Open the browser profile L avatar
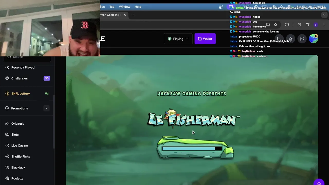Viewport: 329px width, 185px height. 316,25
